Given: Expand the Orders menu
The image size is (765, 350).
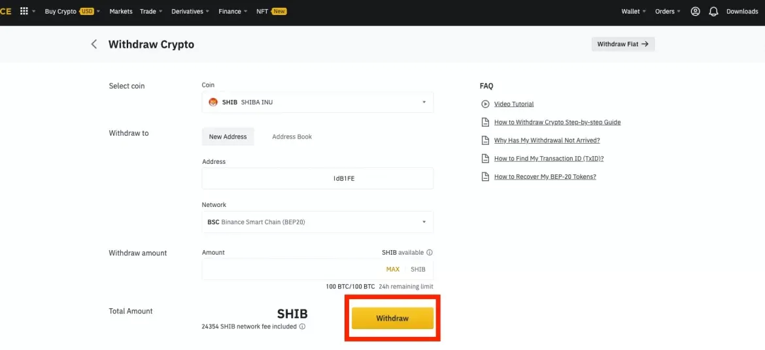Looking at the screenshot, I should click(x=668, y=11).
